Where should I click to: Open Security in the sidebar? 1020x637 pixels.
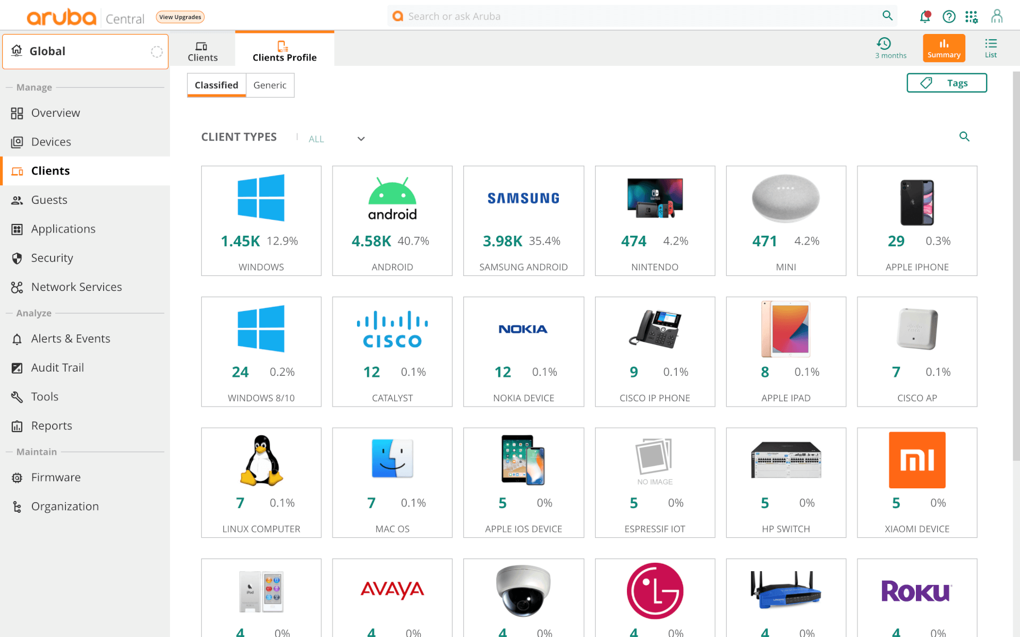[85, 258]
